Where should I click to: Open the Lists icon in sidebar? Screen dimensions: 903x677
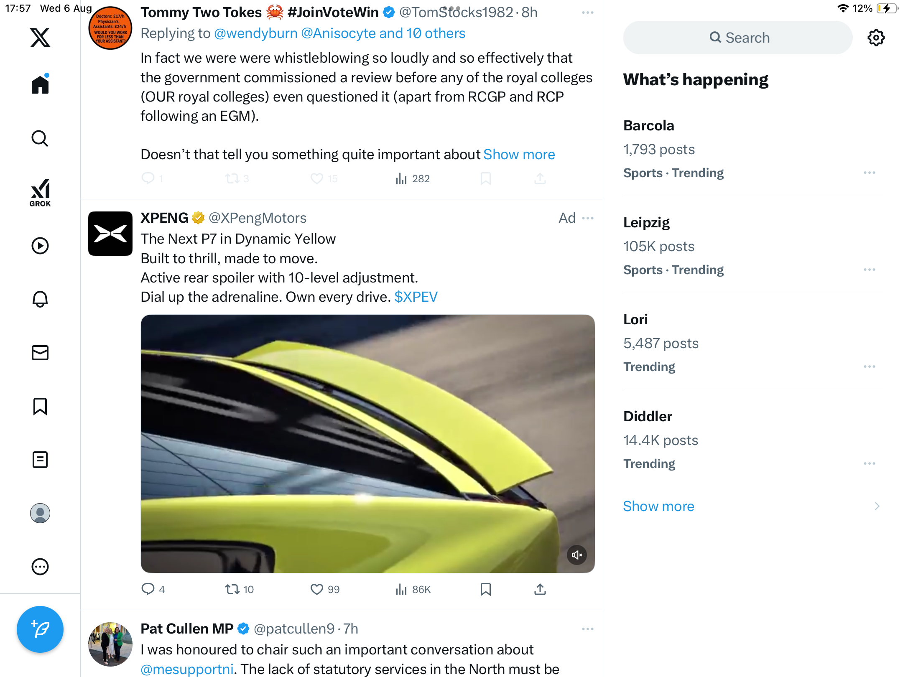40,460
